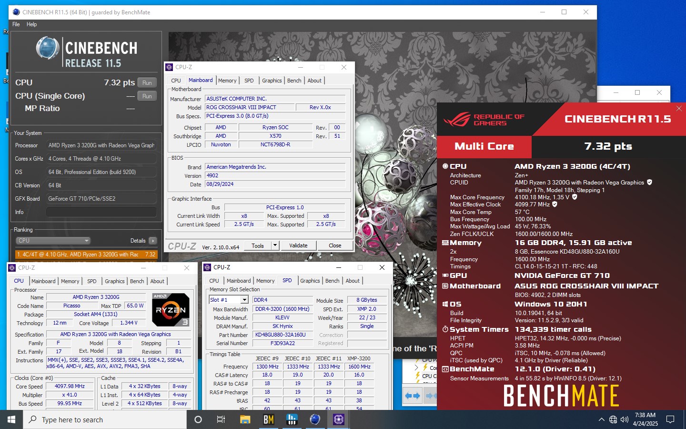Open Memory tab in the SPD CPU-Z window
This screenshot has height=429, width=686.
pos(265,281)
